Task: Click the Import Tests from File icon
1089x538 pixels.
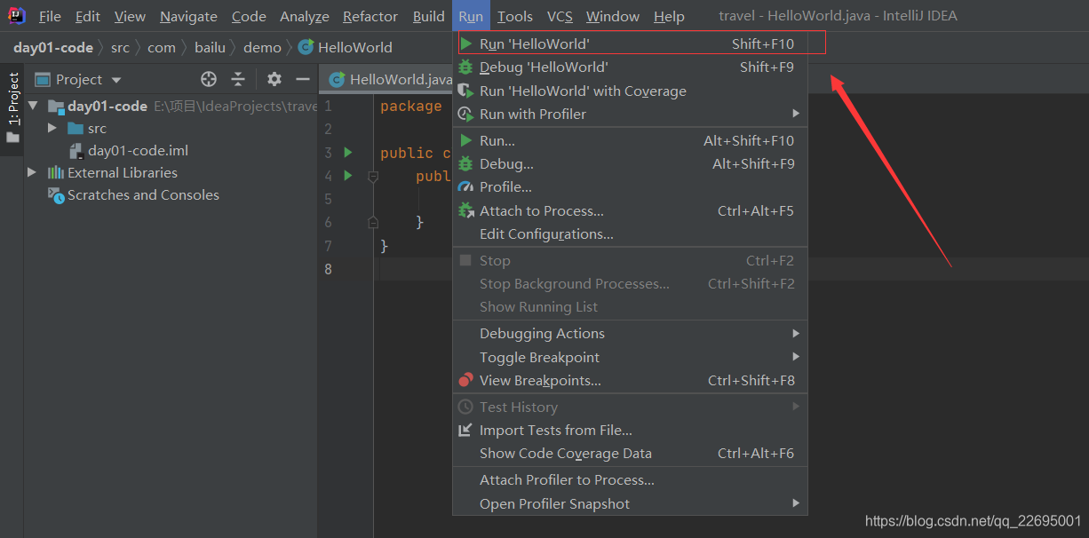Action: coord(465,430)
